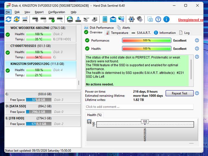Click the blue question mark toolbar icon
This screenshot has width=208, height=156.
click(158, 19)
